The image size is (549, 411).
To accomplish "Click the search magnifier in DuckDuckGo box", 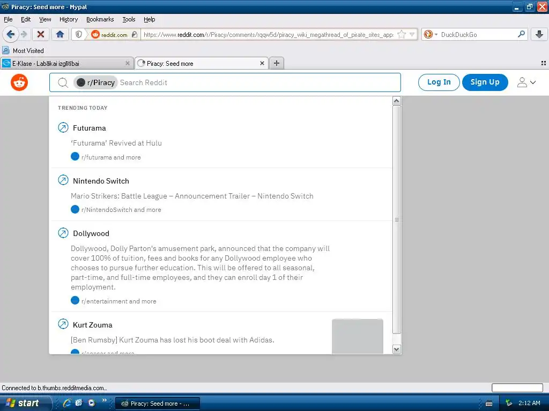I will point(521,34).
